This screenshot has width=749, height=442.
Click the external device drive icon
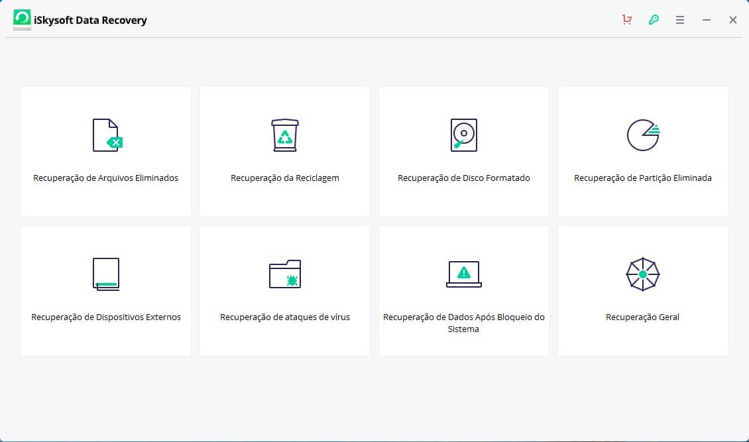point(106,274)
